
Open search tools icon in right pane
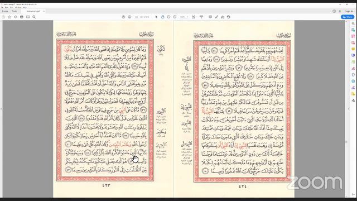tap(353, 23)
